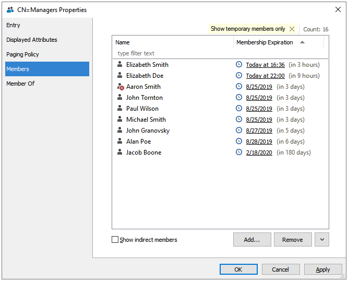Click the user icon next to Elizabeth Smith
This screenshot has height=281, width=348.
[119, 65]
